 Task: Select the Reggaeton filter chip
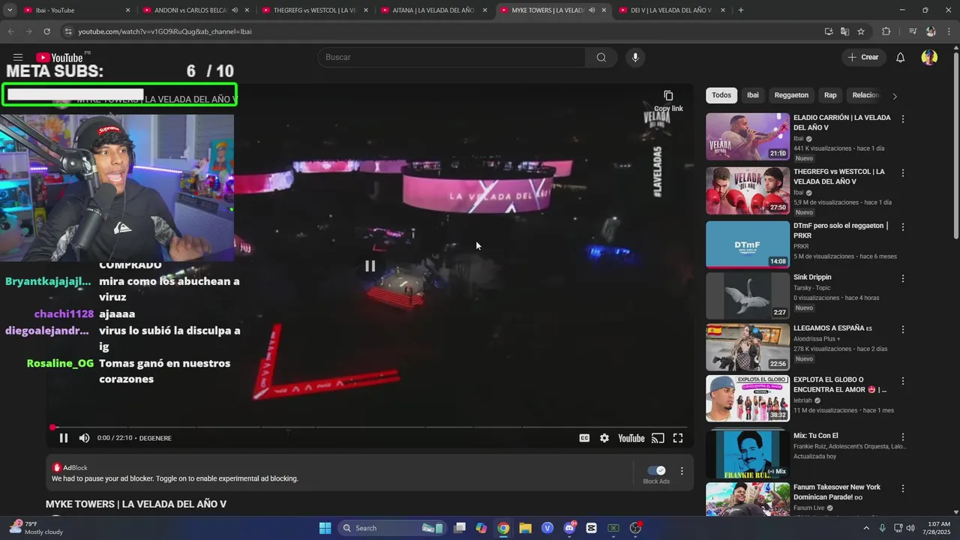point(791,95)
